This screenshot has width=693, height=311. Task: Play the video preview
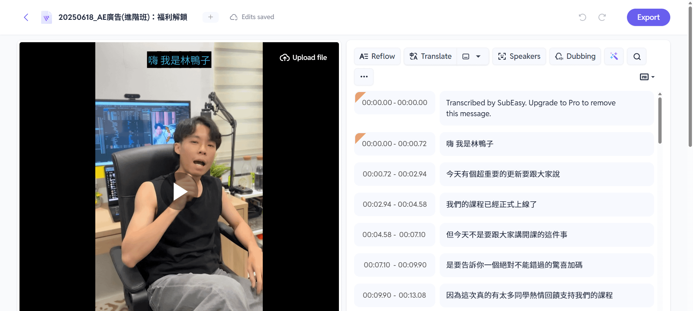coord(179,192)
